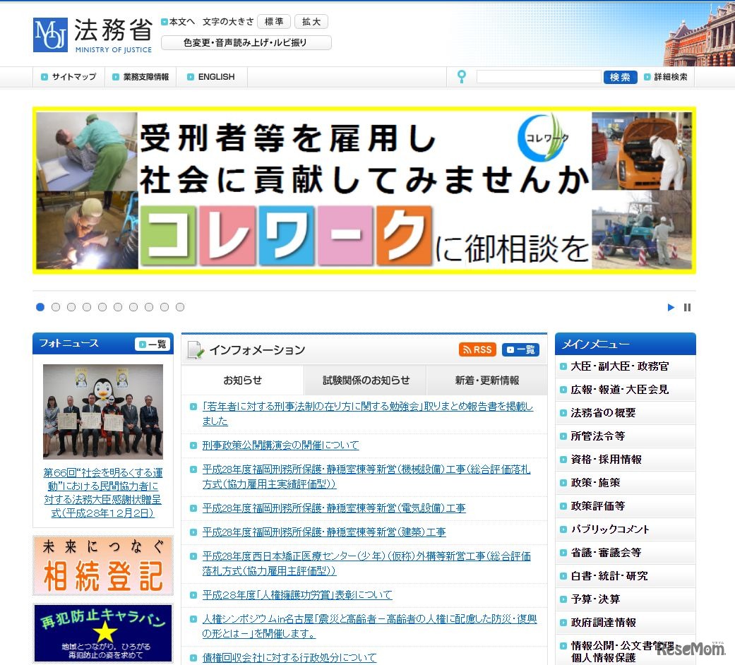Viewport: 735px width, 665px height.
Task: Click inside the site search input field
Action: (x=539, y=76)
